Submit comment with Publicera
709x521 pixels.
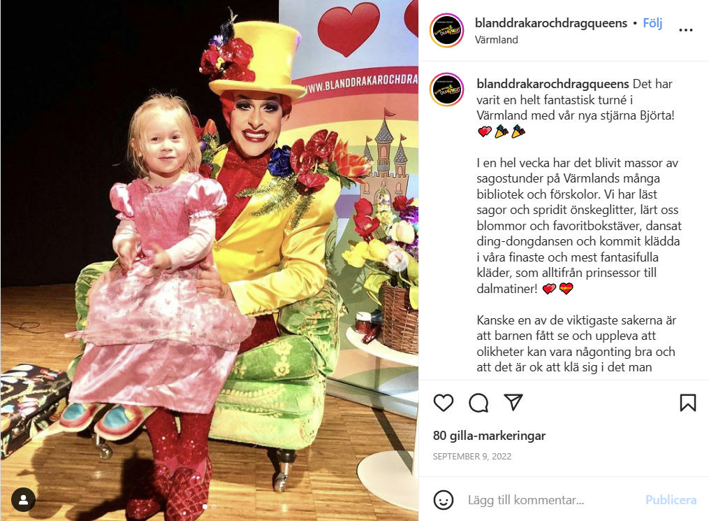(671, 500)
